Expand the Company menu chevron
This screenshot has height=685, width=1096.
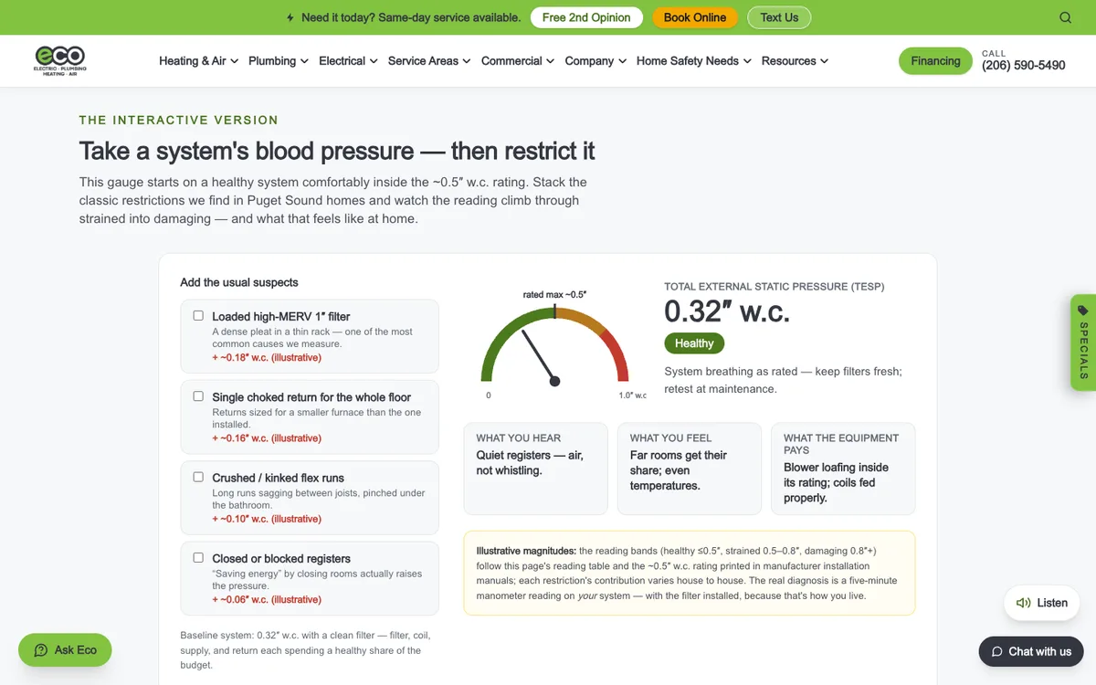[622, 61]
